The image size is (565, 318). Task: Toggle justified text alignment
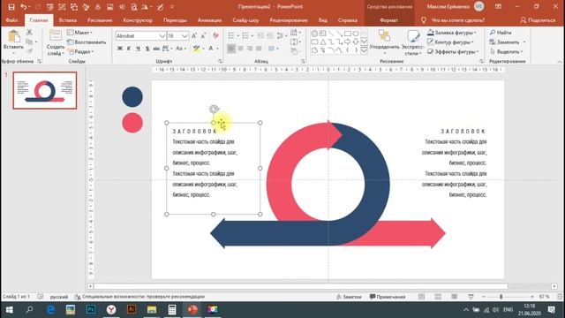(x=259, y=49)
